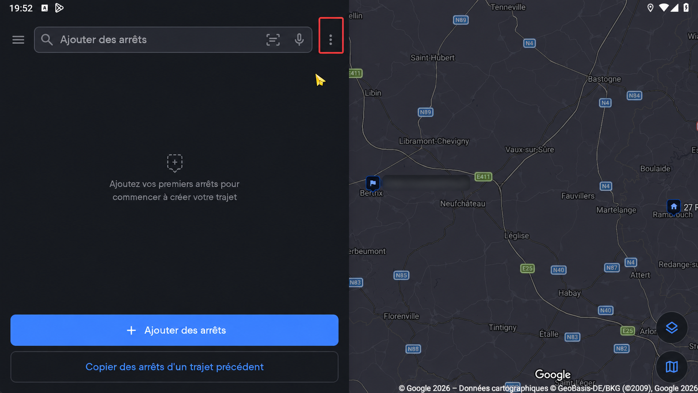Click the search magnifier icon
Image resolution: width=698 pixels, height=393 pixels.
tap(47, 40)
